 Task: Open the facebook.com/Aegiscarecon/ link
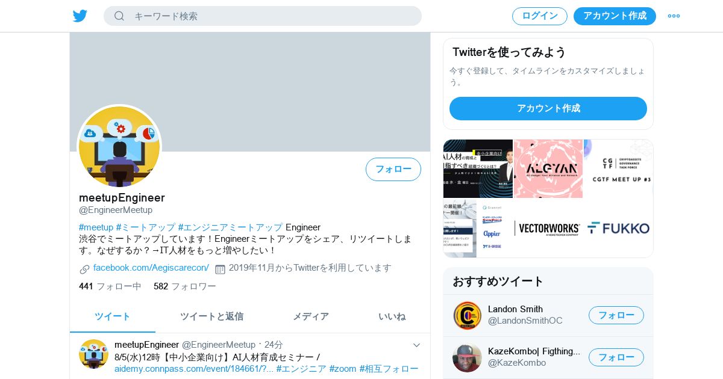[x=151, y=268]
